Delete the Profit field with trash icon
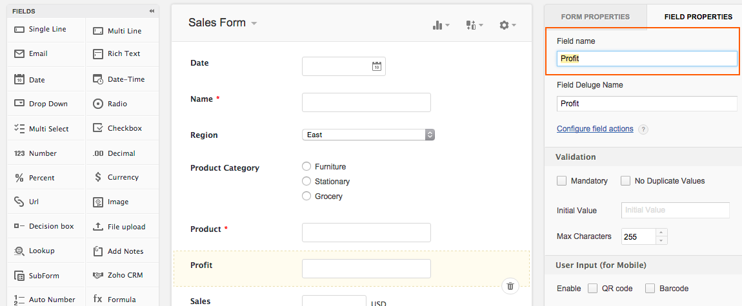This screenshot has width=742, height=306. [510, 285]
